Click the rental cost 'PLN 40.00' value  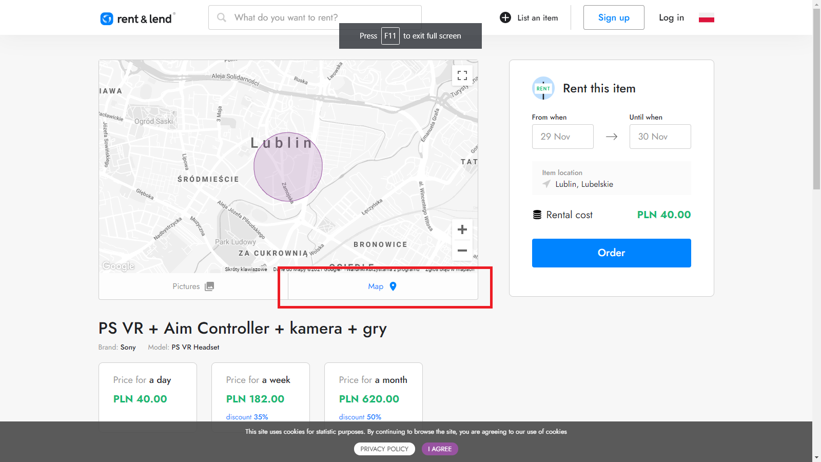coord(664,215)
